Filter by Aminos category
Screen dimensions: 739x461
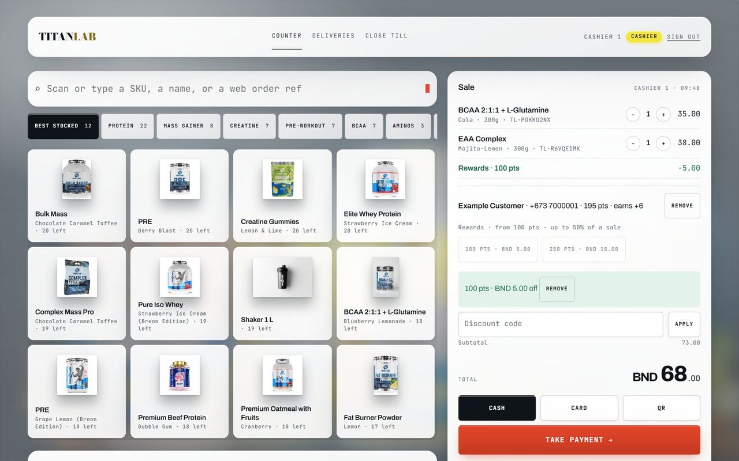click(408, 126)
